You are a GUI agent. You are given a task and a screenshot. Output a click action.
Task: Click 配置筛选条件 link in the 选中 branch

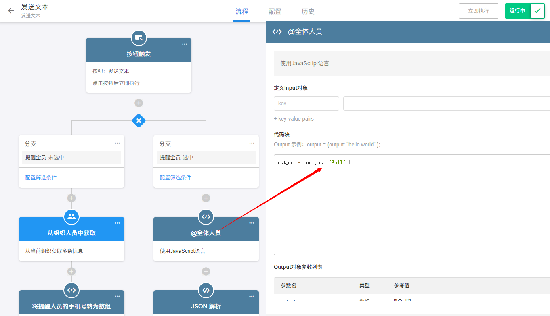point(175,177)
